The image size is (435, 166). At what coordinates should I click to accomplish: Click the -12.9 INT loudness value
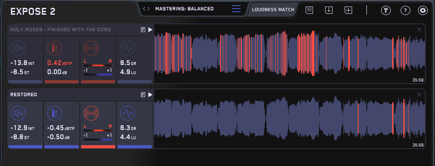coord(23,128)
